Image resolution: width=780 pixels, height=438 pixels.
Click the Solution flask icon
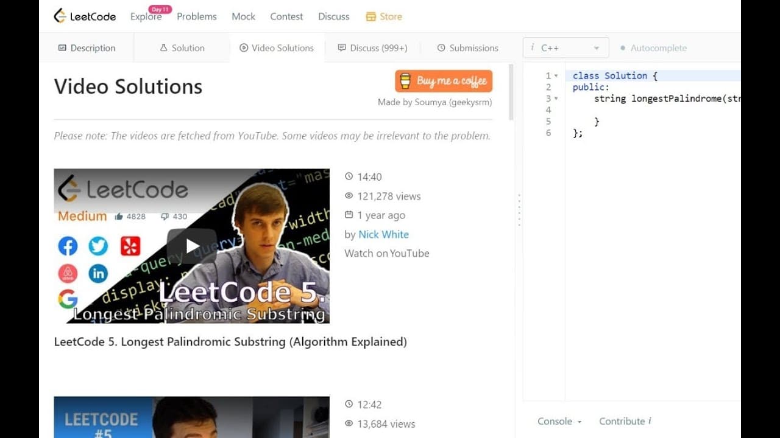pos(163,47)
